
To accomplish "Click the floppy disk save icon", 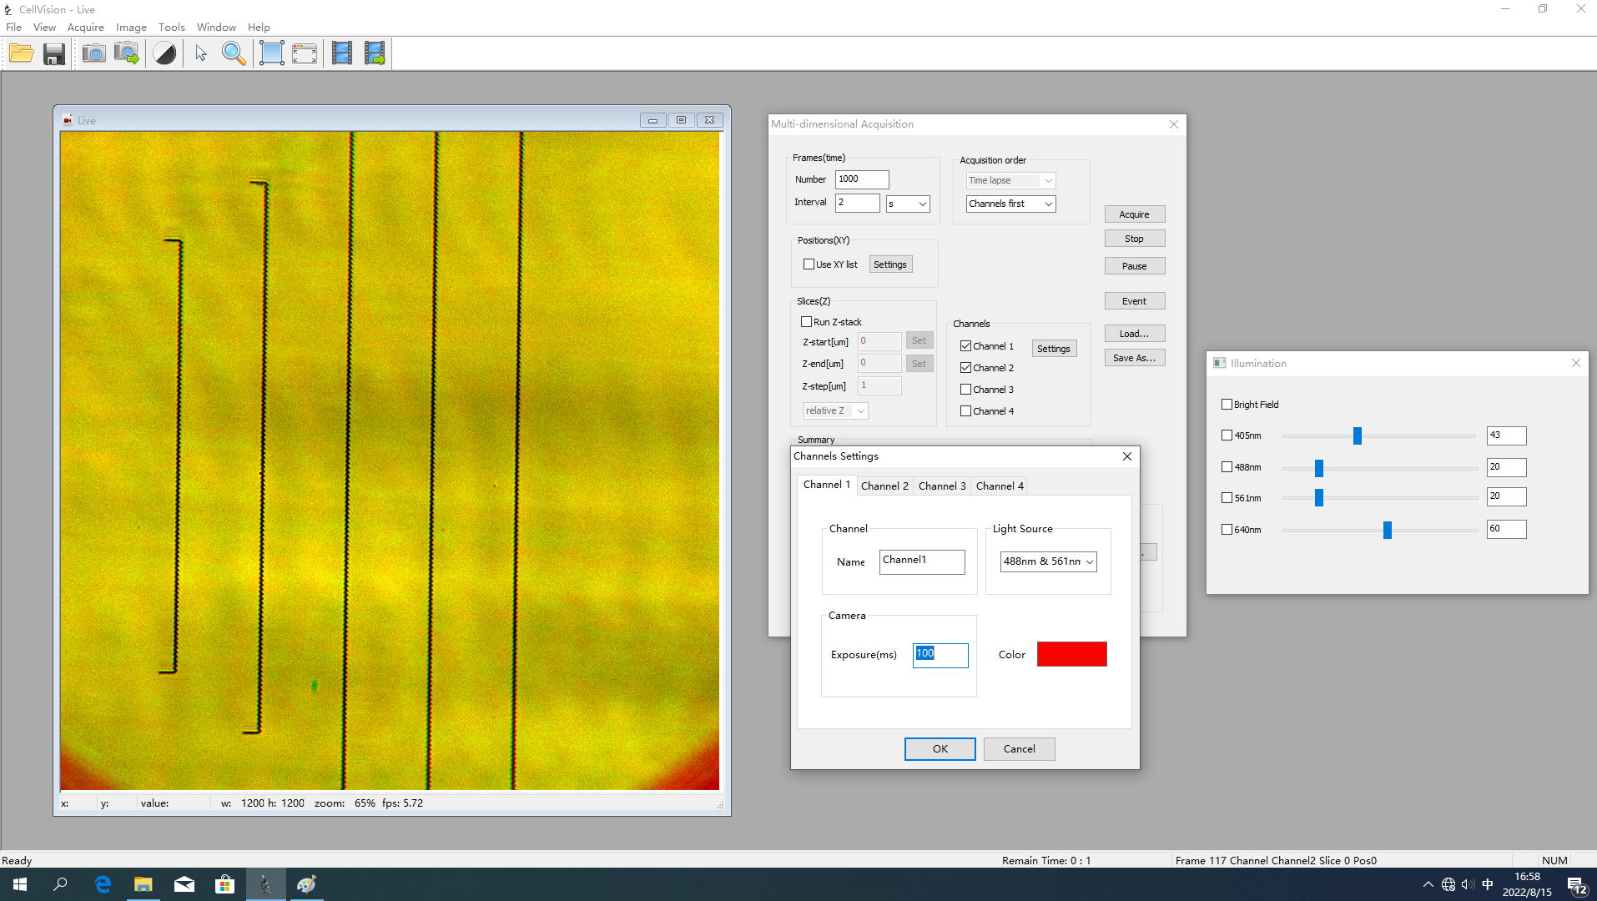I will [x=54, y=53].
